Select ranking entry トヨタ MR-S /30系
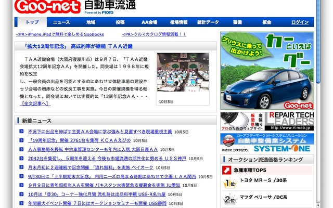 tap(263, 180)
